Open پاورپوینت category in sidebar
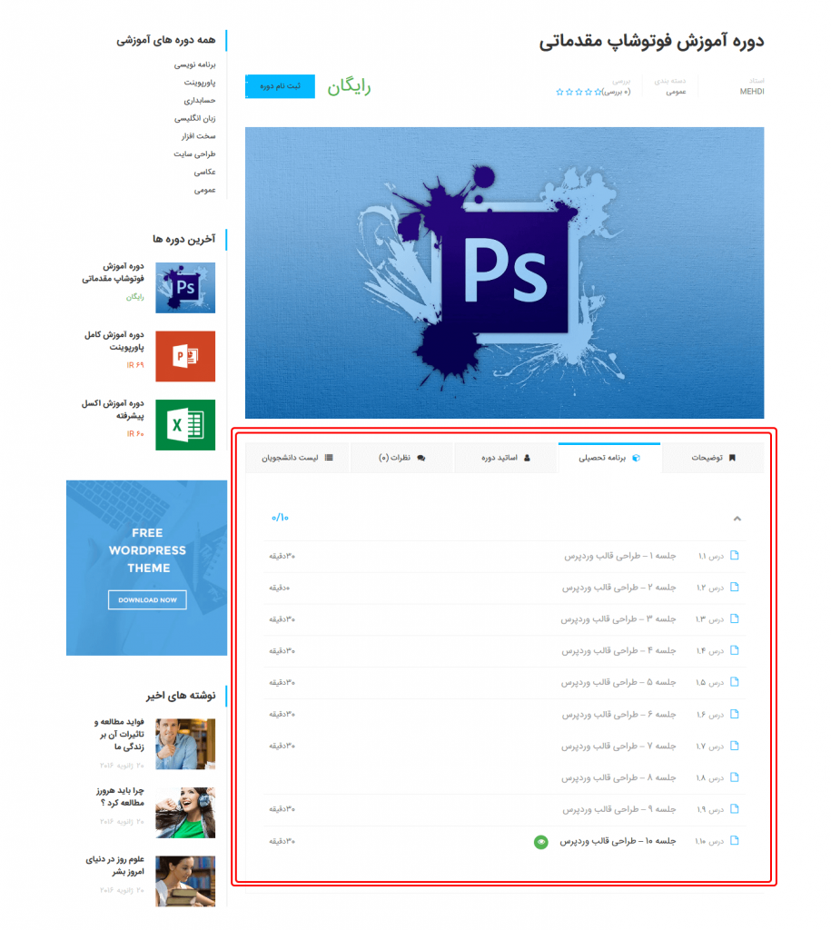Viewport: 831px width, 930px height. pyautogui.click(x=199, y=82)
